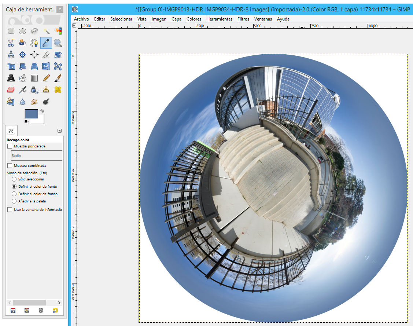This screenshot has width=413, height=326.
Task: Open the image navigation menu at ruler corner
Action: (x=74, y=26)
